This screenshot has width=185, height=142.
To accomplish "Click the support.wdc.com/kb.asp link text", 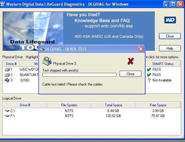I will click(109, 26).
